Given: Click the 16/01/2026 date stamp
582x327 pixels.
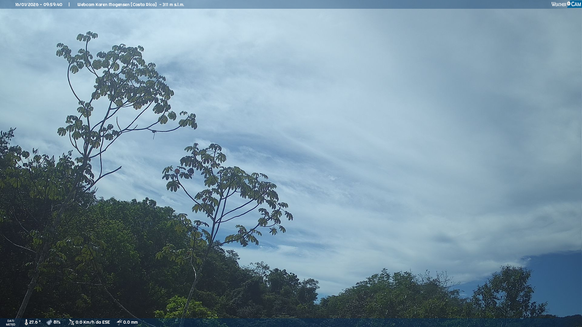Looking at the screenshot, I should point(27,5).
